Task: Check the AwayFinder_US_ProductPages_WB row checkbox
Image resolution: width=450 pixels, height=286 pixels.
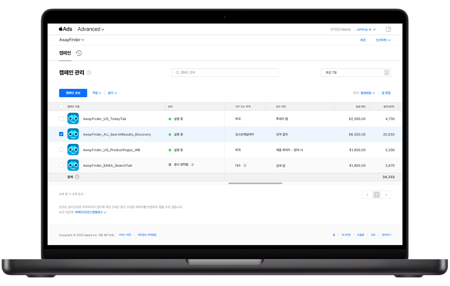Action: coord(61,150)
